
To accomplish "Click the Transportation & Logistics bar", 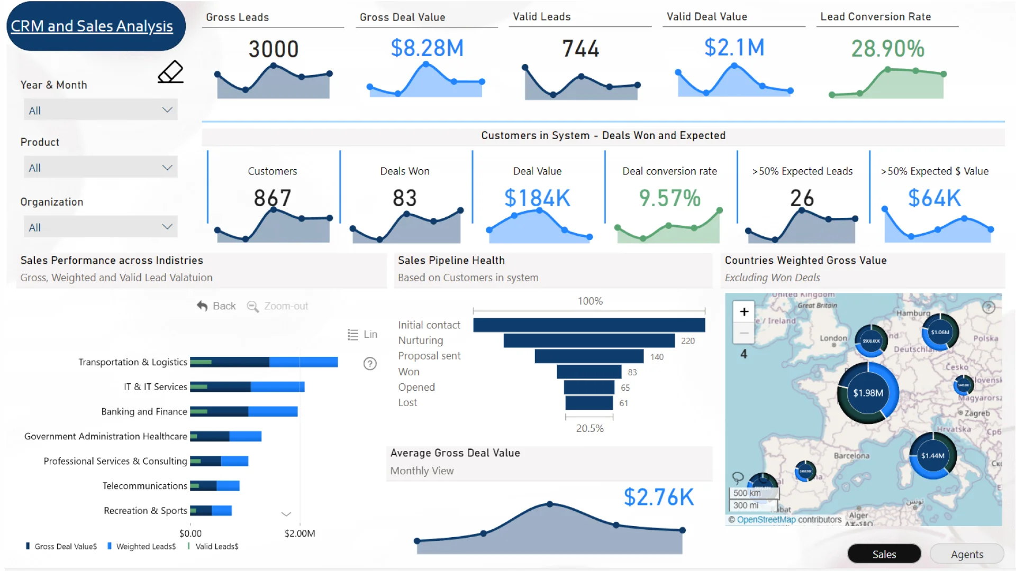I will (x=264, y=362).
